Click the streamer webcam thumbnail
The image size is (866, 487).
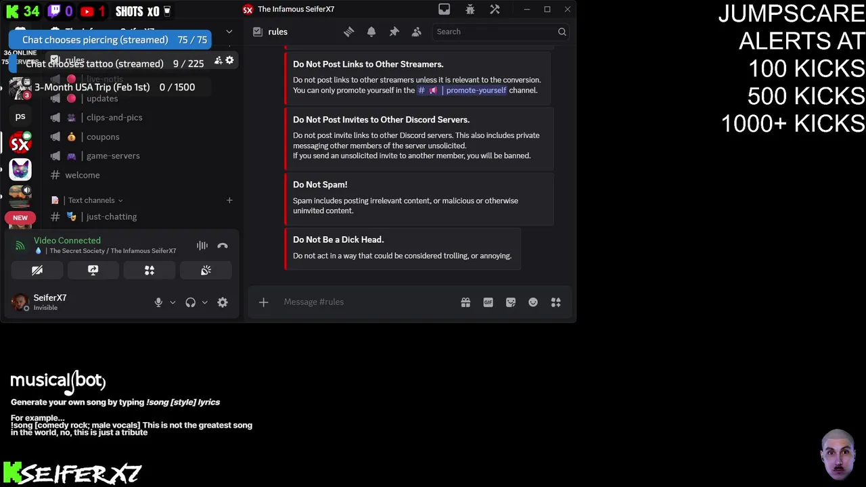[x=838, y=455]
